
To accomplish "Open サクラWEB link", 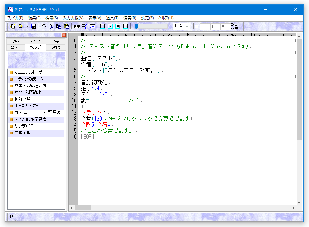I will 36,126.
